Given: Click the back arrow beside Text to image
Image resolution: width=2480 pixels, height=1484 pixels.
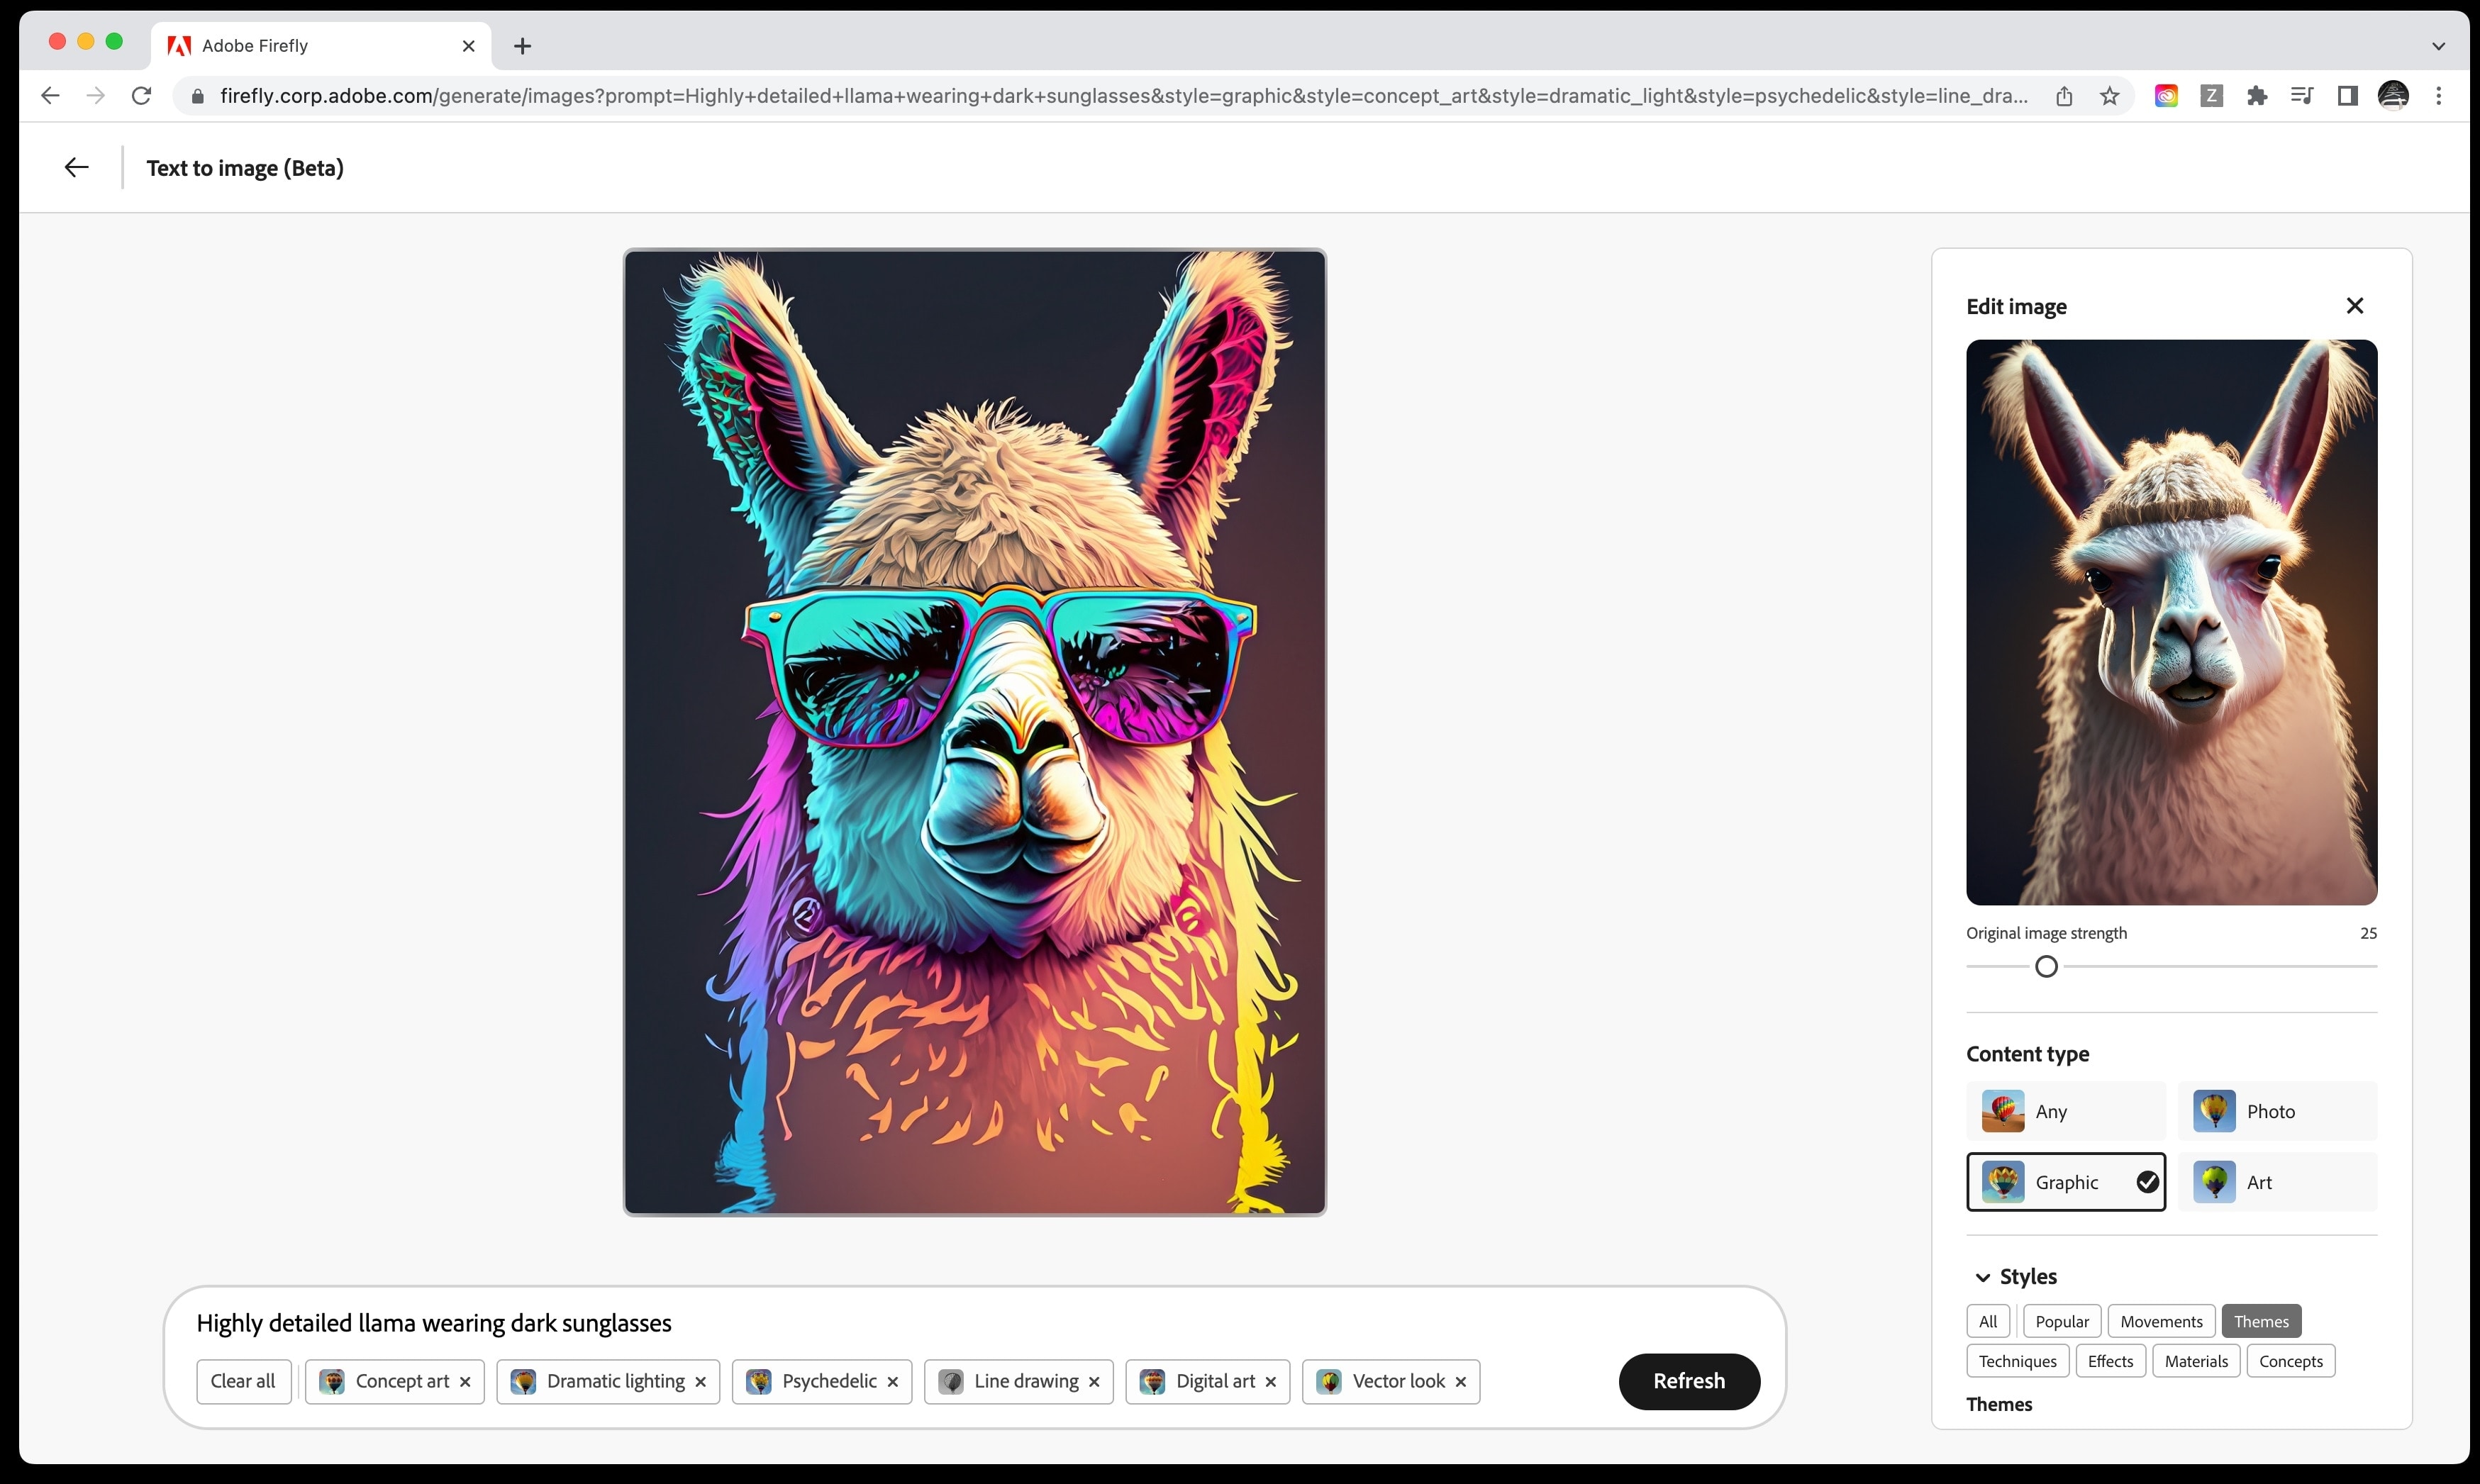Looking at the screenshot, I should [x=76, y=167].
